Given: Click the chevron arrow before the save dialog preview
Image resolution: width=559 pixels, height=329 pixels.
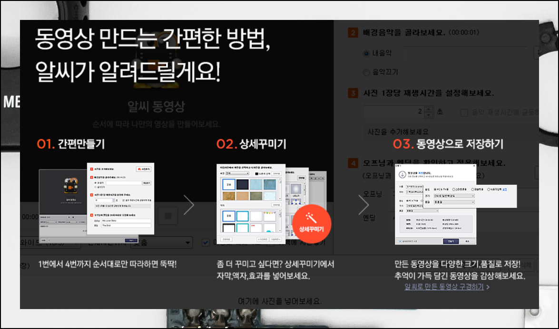Looking at the screenshot, I should click(363, 205).
